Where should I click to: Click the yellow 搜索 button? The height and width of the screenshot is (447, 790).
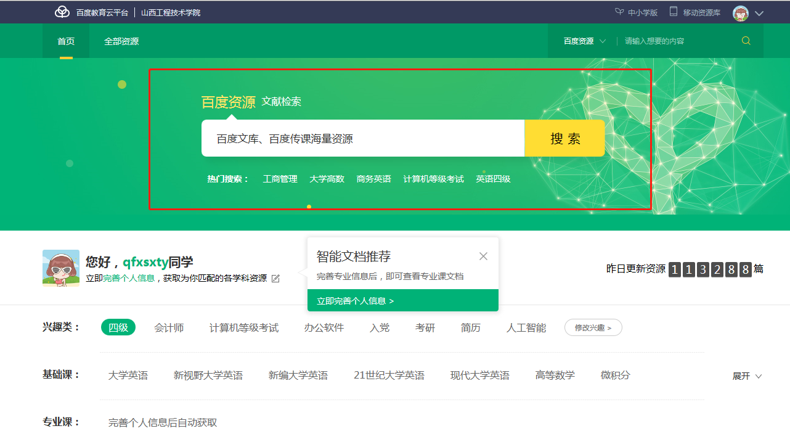[x=564, y=138]
